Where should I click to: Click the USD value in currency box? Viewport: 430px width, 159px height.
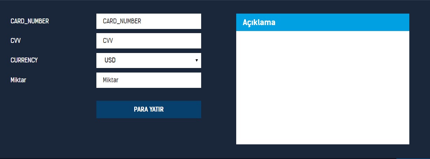coord(110,61)
